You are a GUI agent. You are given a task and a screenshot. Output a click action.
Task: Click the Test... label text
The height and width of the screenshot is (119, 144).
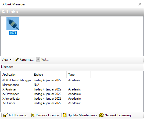point(45,59)
